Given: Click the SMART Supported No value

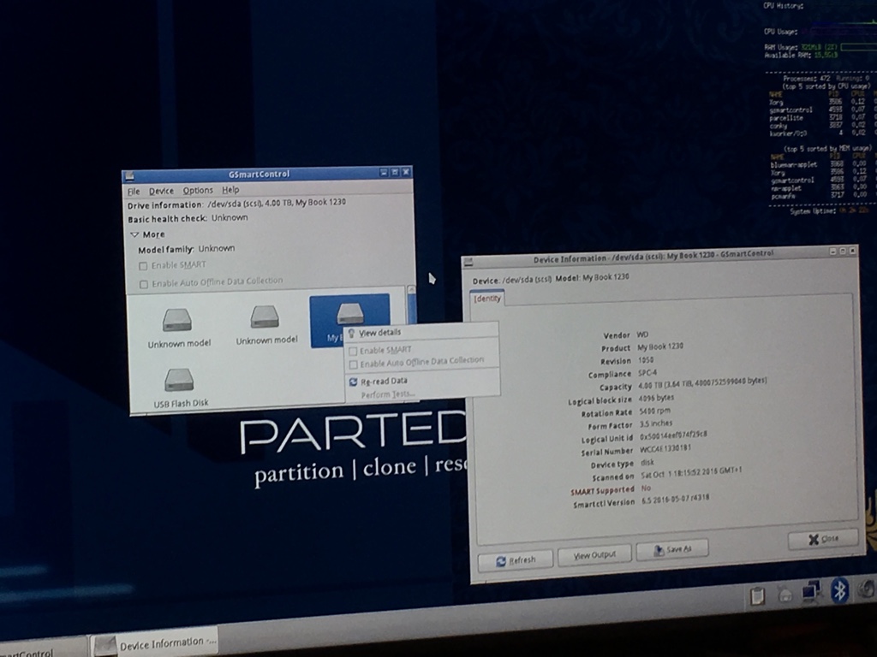Looking at the screenshot, I should (x=646, y=488).
